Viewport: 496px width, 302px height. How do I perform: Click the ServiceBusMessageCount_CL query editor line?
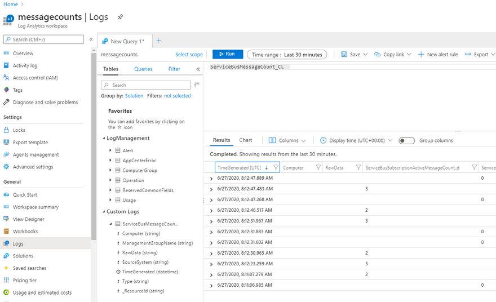point(247,66)
